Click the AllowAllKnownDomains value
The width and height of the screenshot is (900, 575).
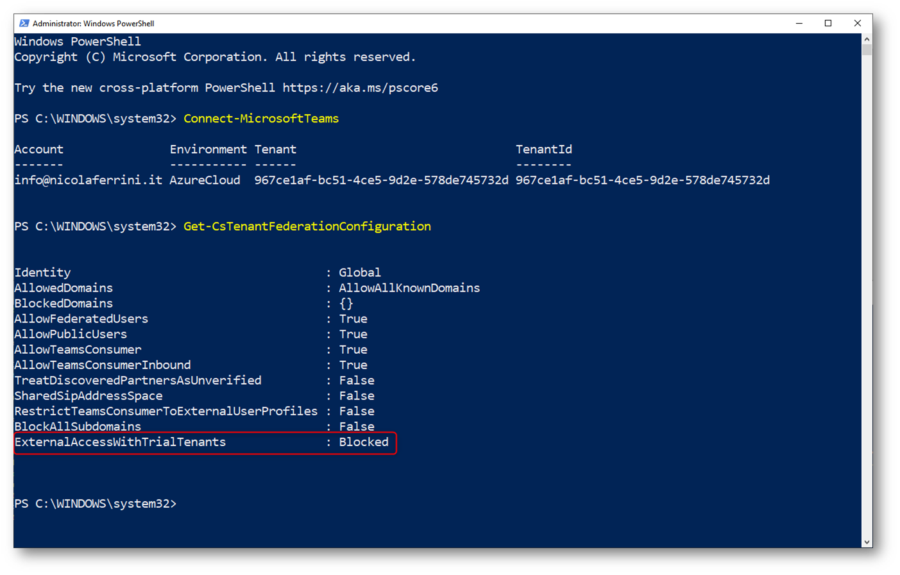pyautogui.click(x=409, y=288)
